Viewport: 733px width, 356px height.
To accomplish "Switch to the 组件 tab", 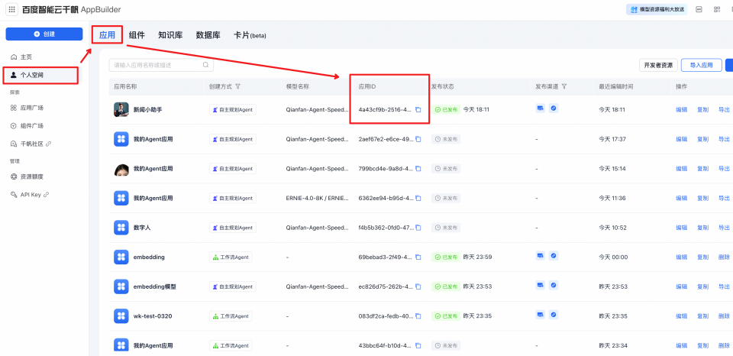I will pos(137,35).
